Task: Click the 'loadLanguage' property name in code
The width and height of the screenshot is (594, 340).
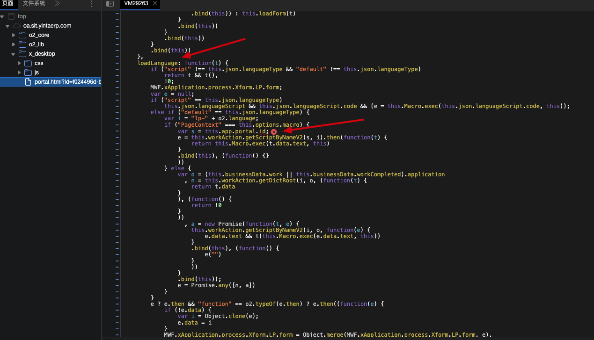Action: coord(157,63)
